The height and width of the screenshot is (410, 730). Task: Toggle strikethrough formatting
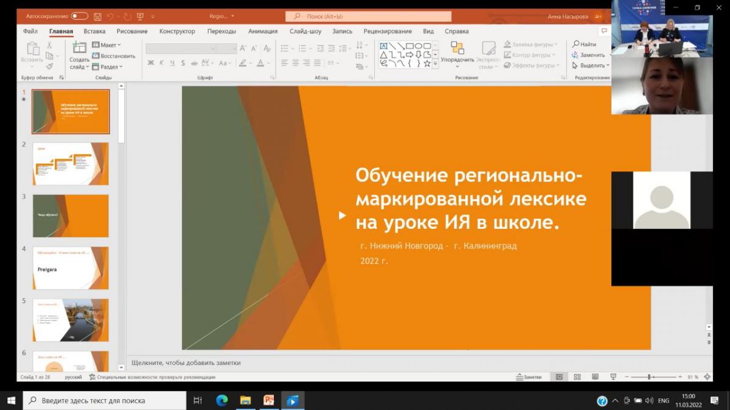point(194,63)
